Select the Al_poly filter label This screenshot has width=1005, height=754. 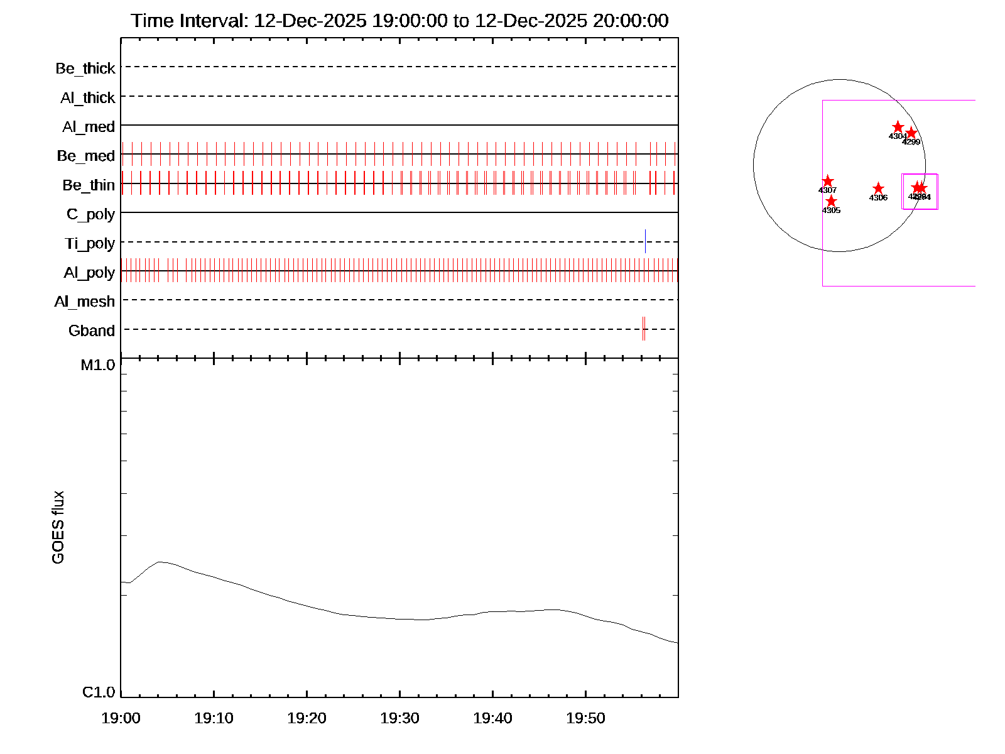89,273
